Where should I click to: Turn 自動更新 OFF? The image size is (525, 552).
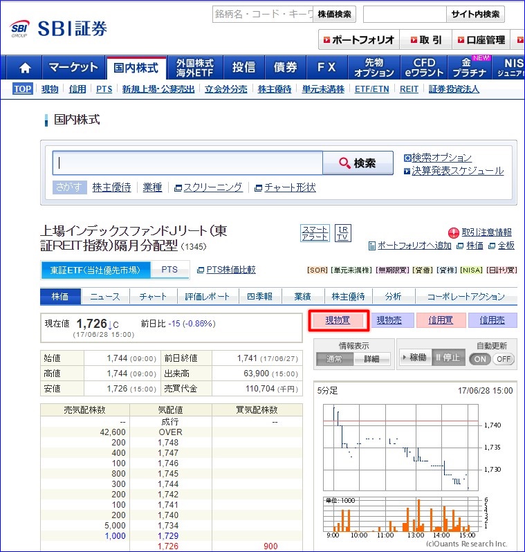click(x=504, y=359)
